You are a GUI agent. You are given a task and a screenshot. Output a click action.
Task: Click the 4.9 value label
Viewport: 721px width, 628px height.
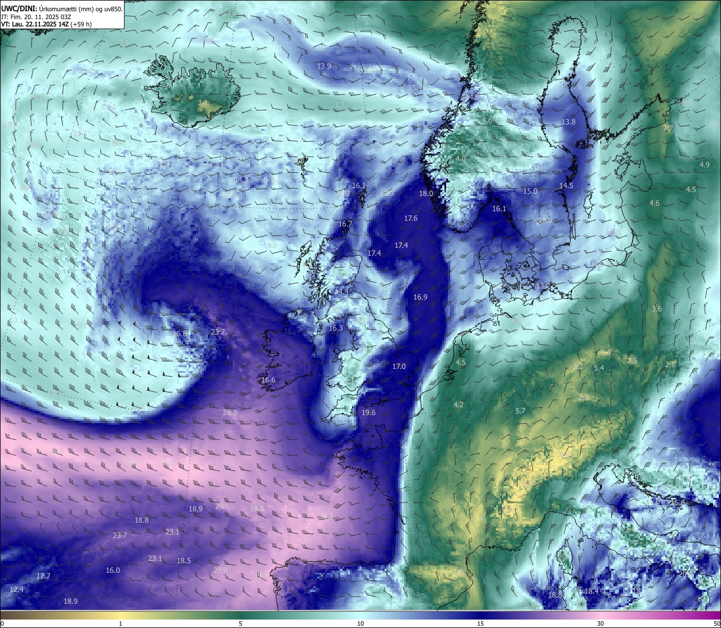click(x=705, y=164)
